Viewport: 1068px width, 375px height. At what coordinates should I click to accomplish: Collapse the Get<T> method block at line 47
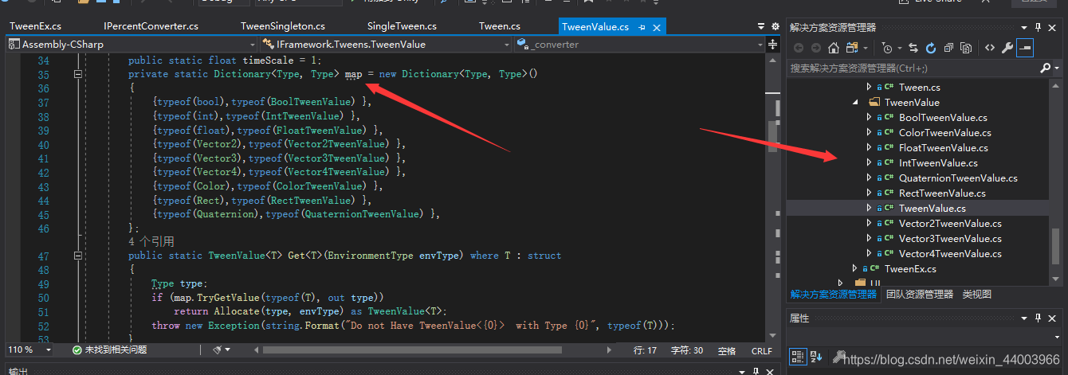pyautogui.click(x=78, y=256)
